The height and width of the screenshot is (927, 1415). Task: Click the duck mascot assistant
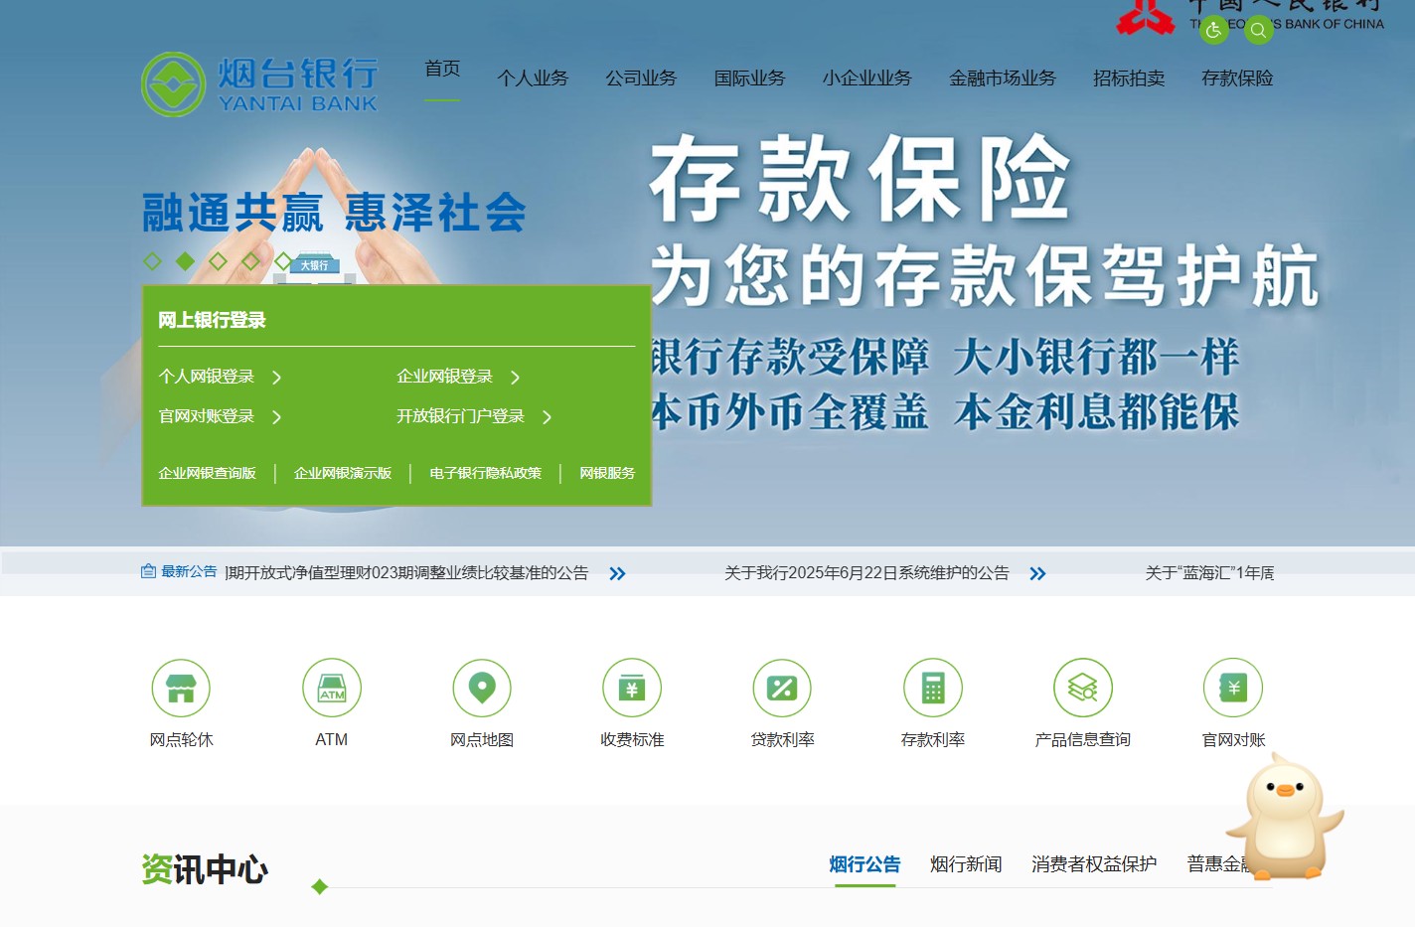[1285, 817]
